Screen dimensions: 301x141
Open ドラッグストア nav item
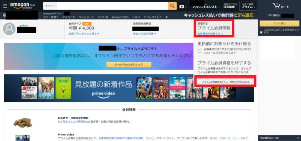pos(153,17)
